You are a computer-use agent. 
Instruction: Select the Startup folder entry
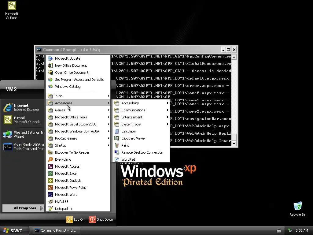(78, 145)
